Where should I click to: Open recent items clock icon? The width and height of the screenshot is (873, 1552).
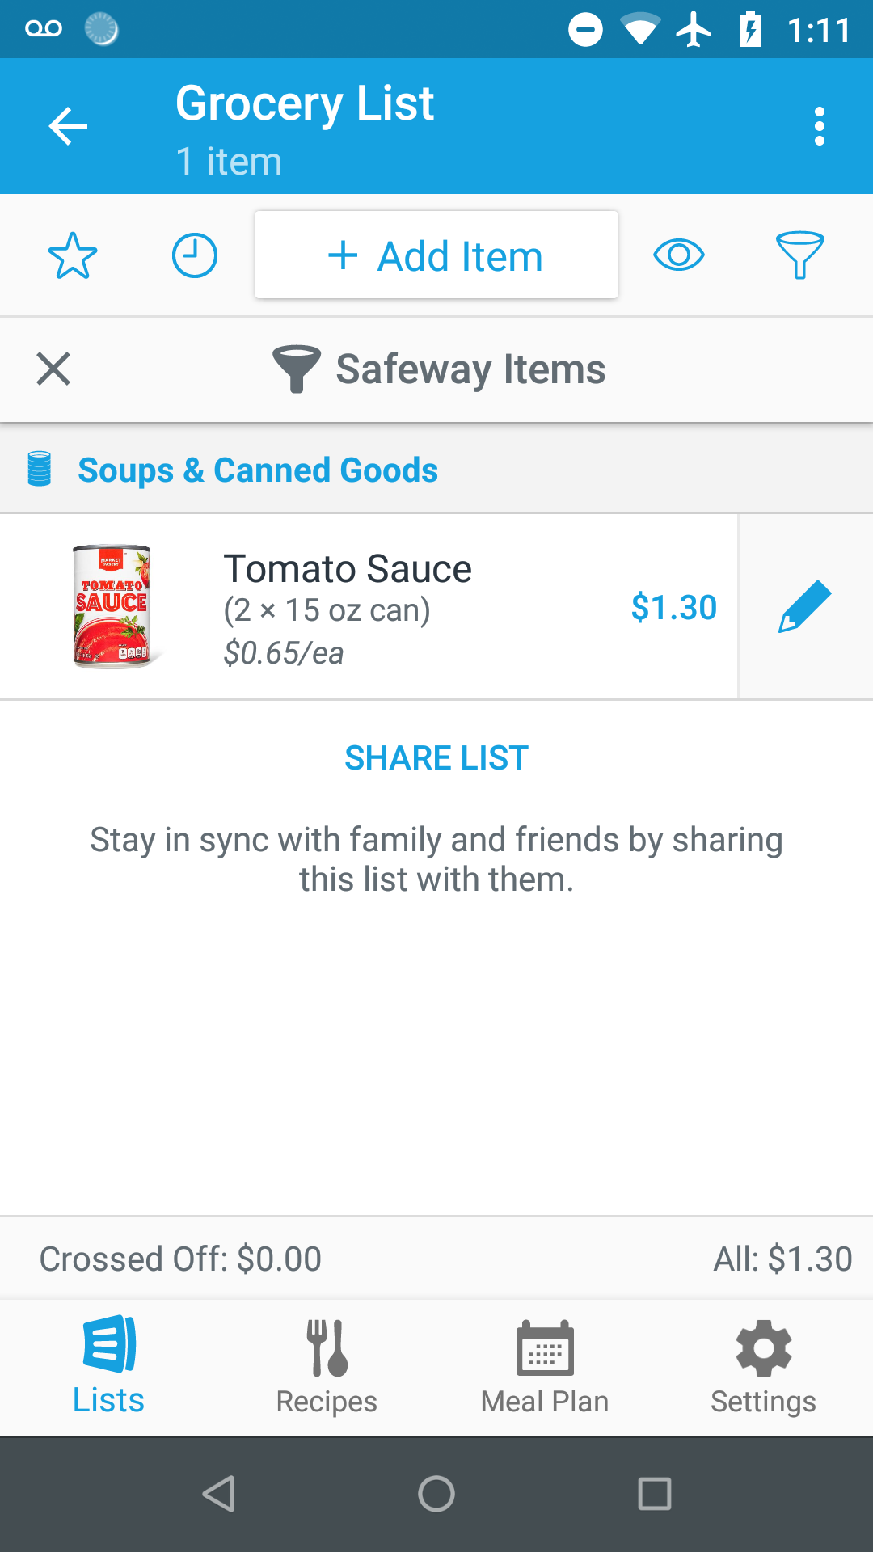tap(195, 255)
